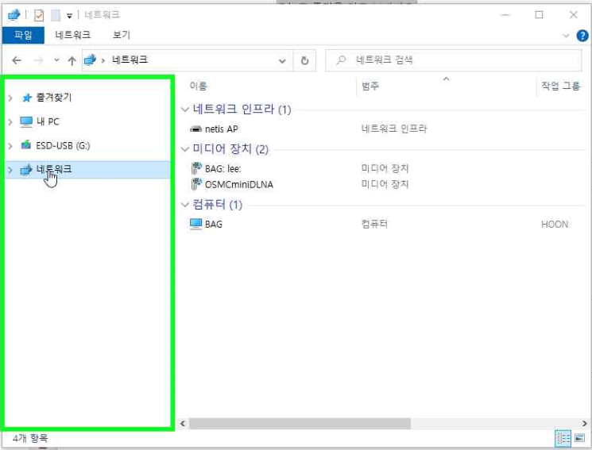Sort by the 작업 그룹 column header
592x450 pixels.
(561, 86)
